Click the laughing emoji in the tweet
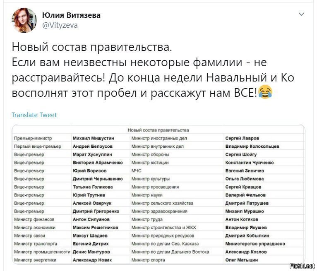 (265, 92)
